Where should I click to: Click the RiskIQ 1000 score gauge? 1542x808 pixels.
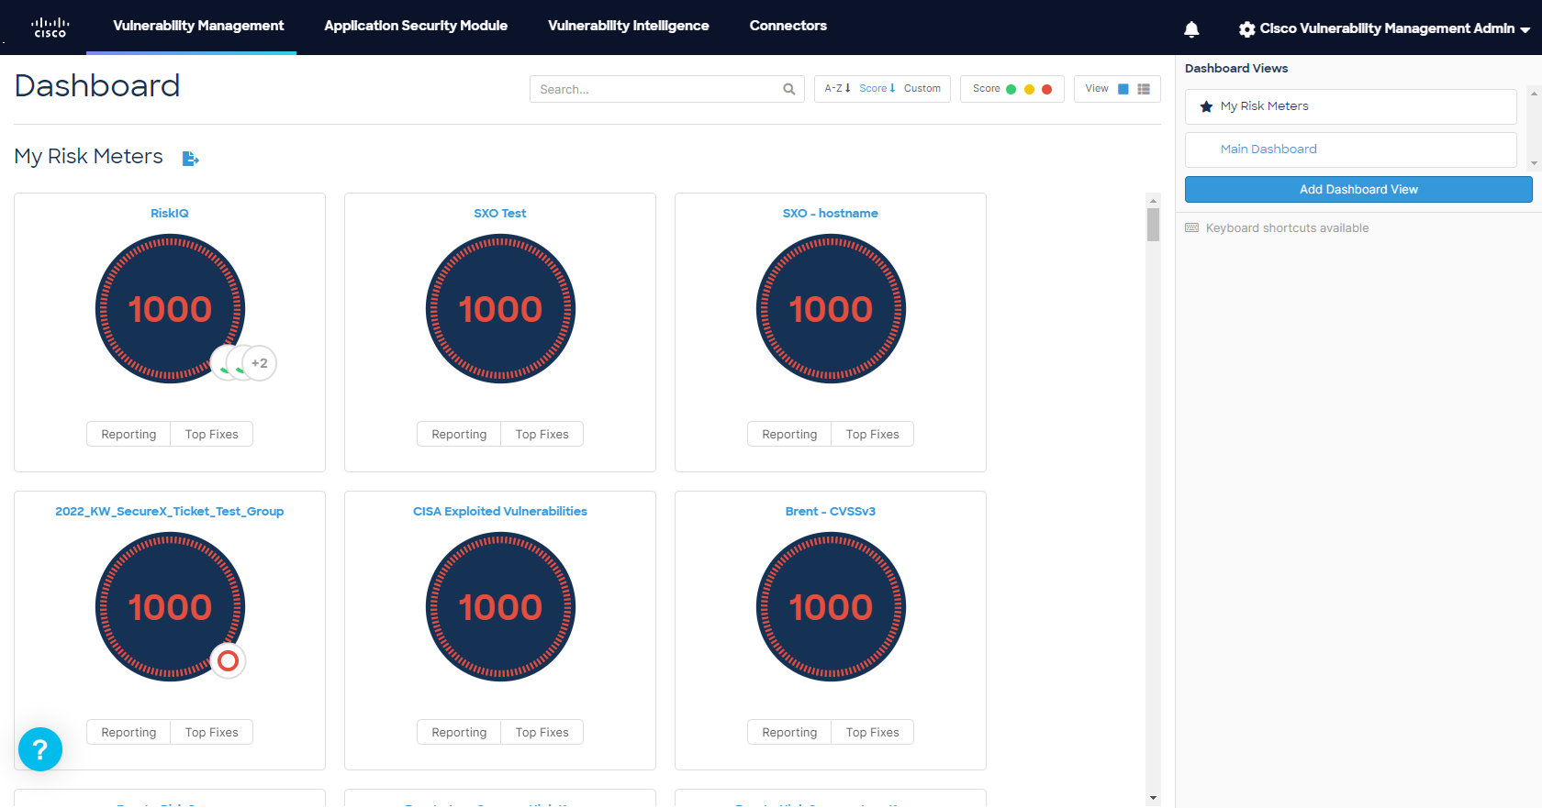click(170, 309)
